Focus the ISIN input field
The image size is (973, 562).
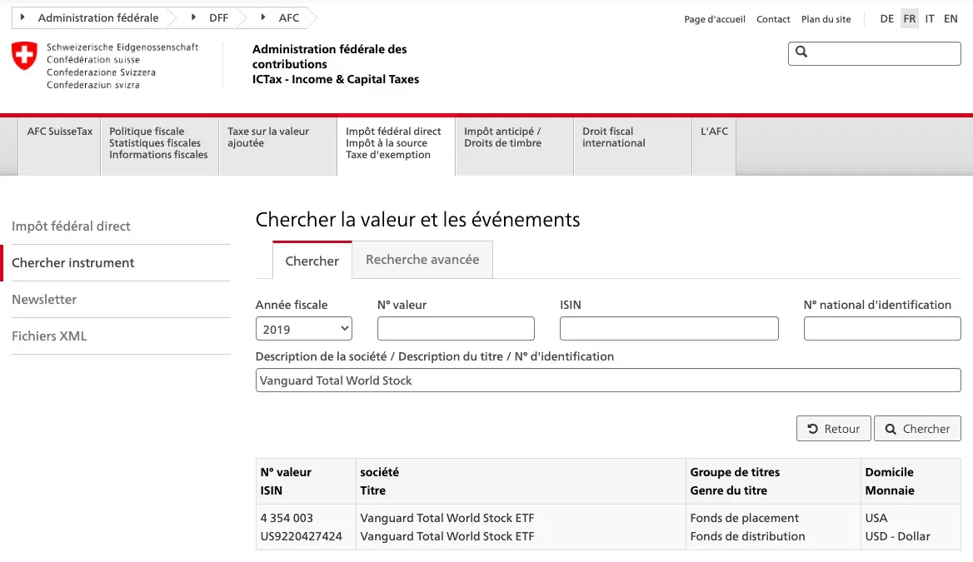(669, 329)
